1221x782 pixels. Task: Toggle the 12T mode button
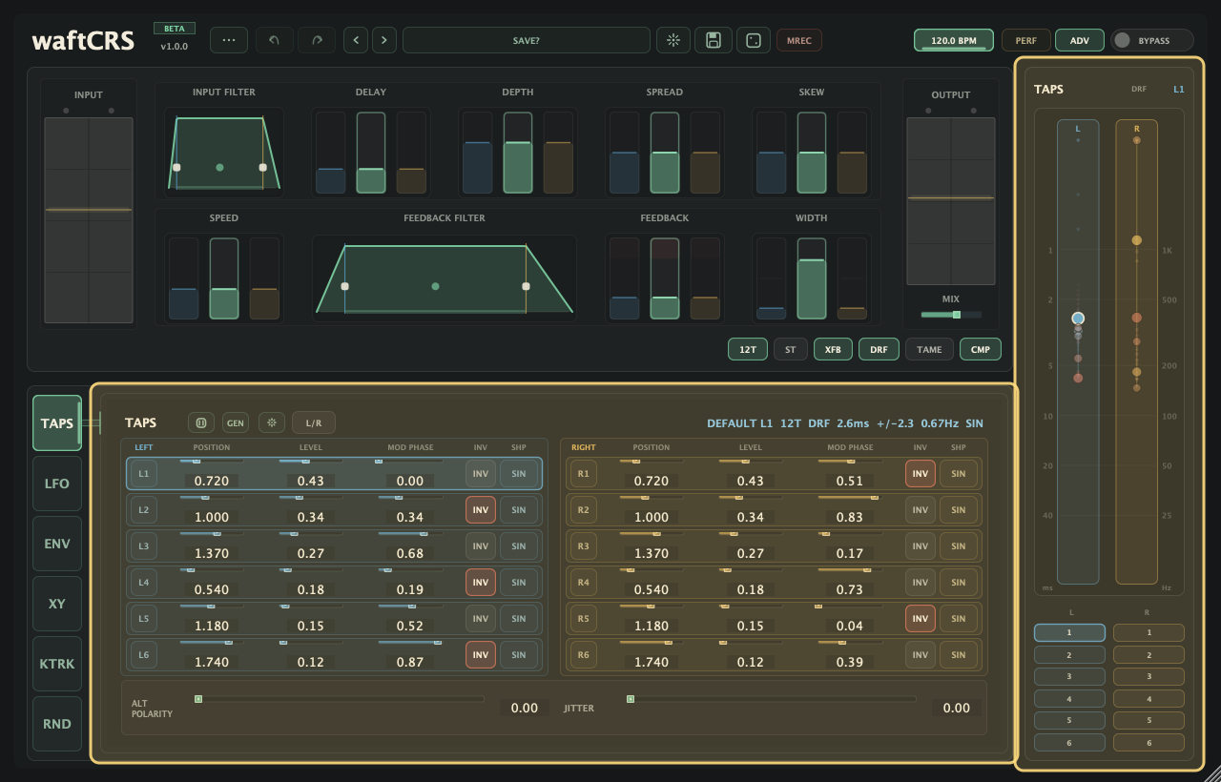coord(748,350)
